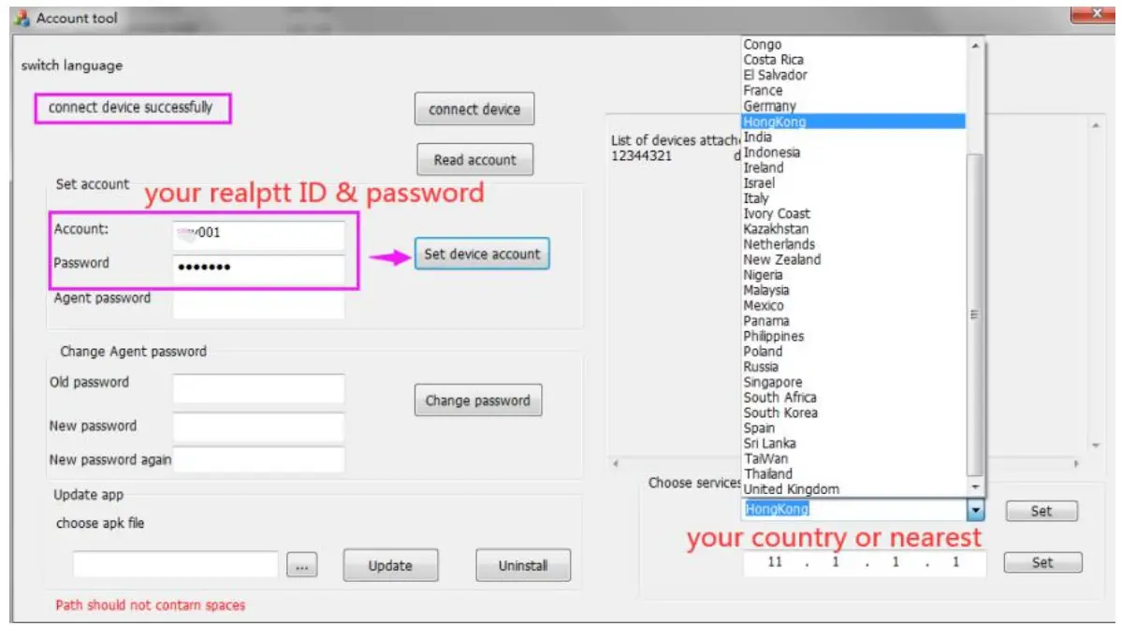This screenshot has height=626, width=1122.
Task: Click switch language label
Action: pos(71,66)
